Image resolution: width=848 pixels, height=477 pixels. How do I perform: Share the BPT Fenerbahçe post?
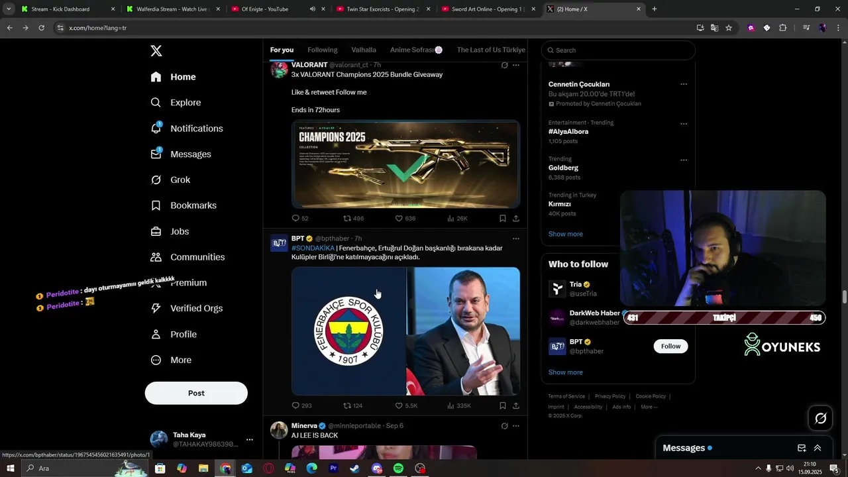tap(516, 405)
